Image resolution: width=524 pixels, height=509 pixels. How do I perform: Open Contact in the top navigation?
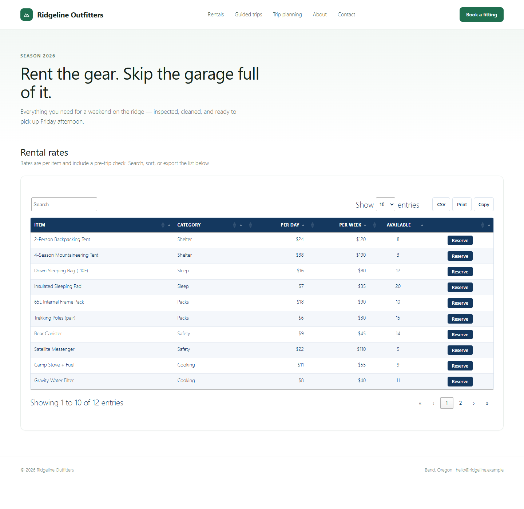tap(346, 15)
